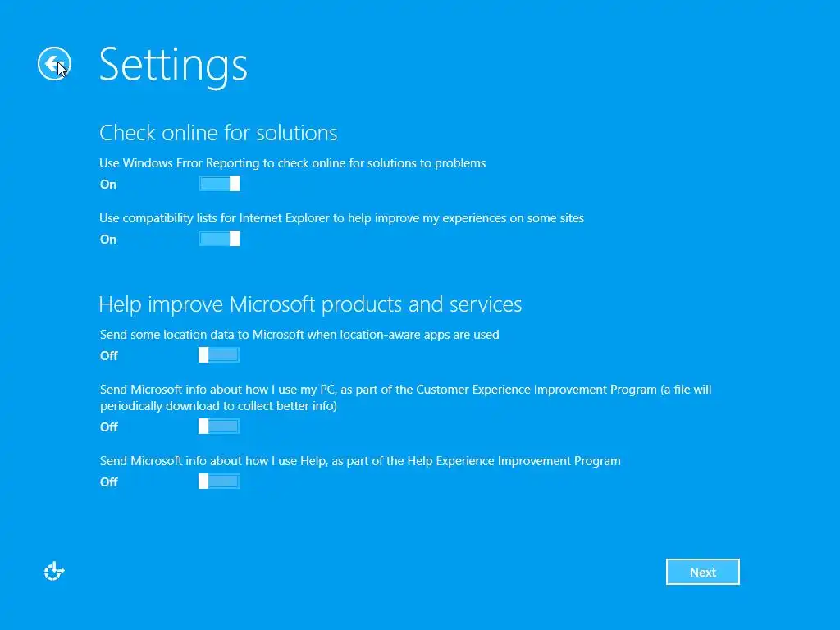
Task: Click the Off label under Customer Experience Program
Action: pyautogui.click(x=109, y=427)
